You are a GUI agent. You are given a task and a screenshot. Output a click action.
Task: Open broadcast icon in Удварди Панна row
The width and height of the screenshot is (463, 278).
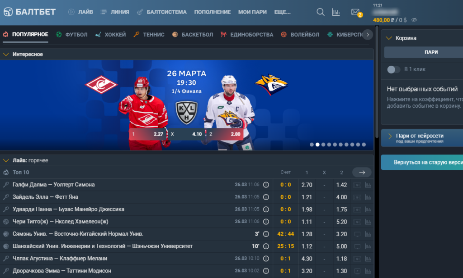click(357, 210)
